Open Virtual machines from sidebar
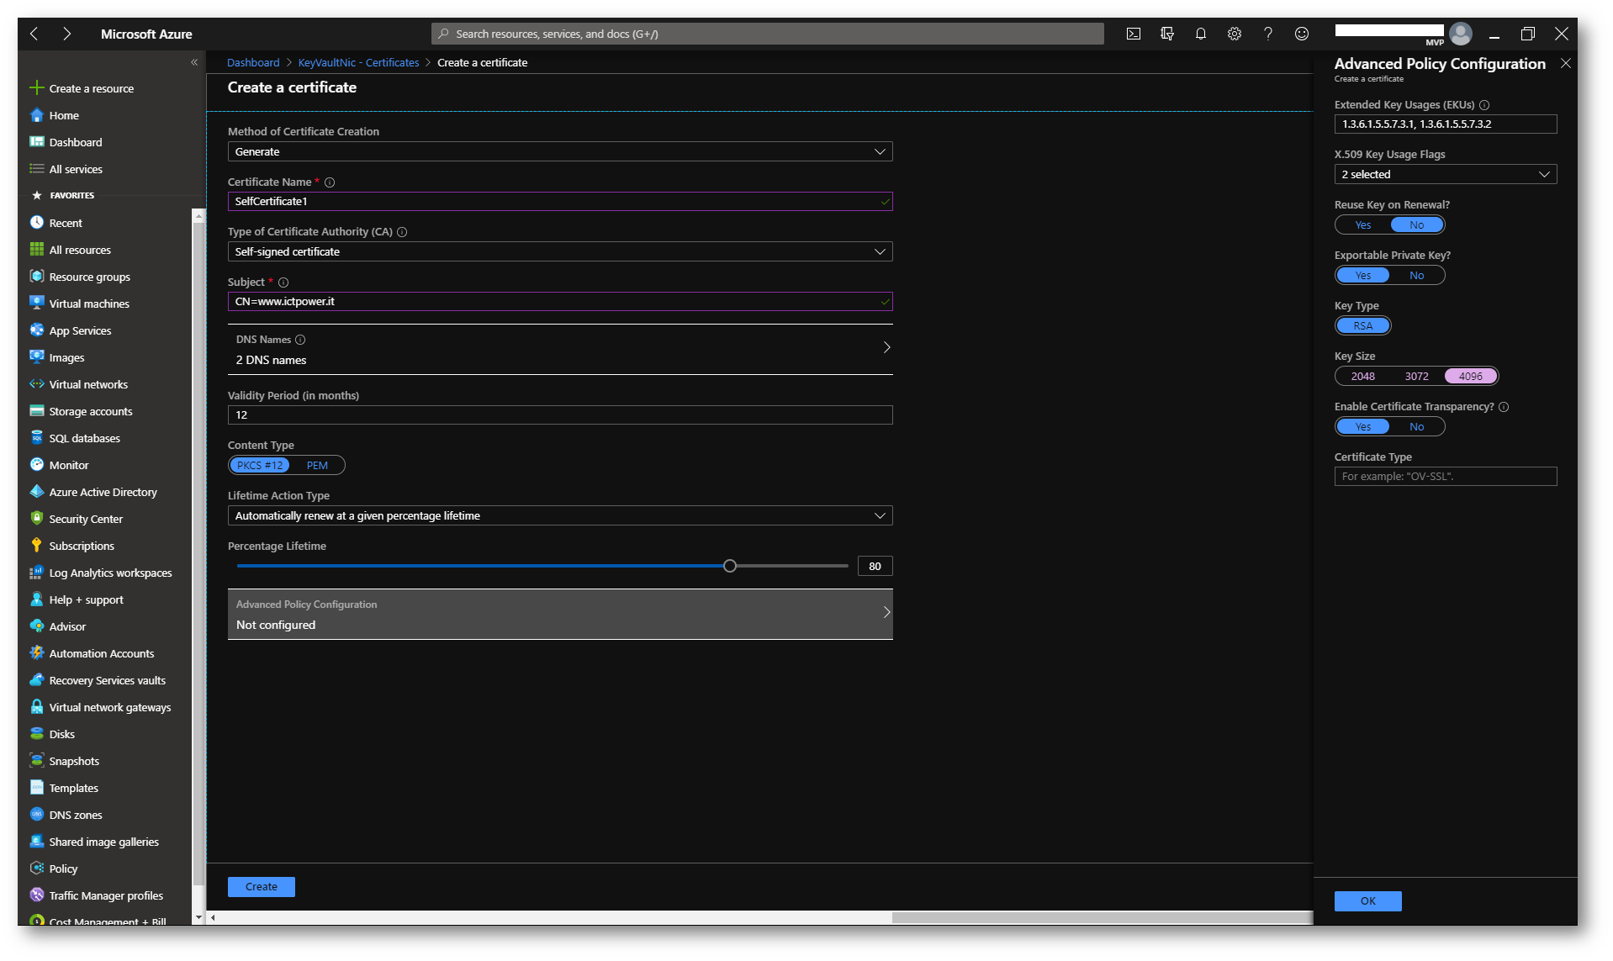This screenshot has width=1613, height=961. [x=88, y=304]
